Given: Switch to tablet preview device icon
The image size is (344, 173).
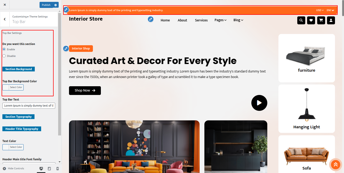Looking at the screenshot, I should [x=49, y=169].
